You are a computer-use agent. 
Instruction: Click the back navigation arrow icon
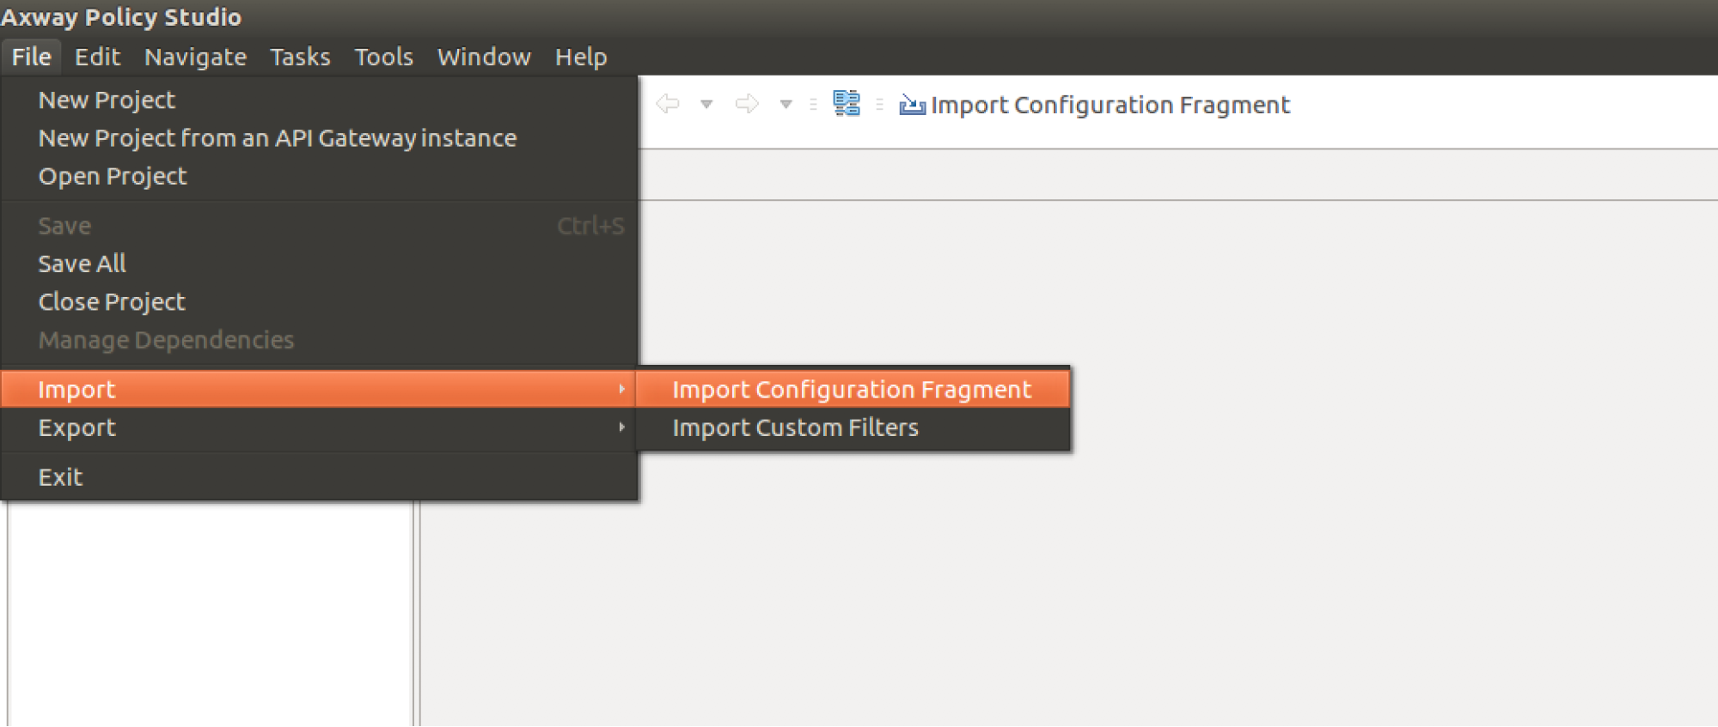pyautogui.click(x=668, y=104)
